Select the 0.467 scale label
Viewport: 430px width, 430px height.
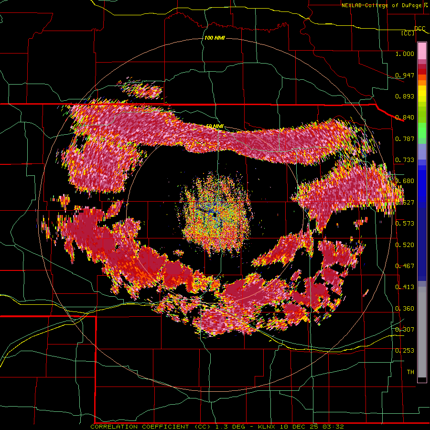[x=405, y=266]
